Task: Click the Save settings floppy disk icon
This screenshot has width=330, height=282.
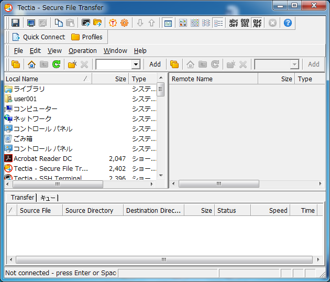Action: pyautogui.click(x=15, y=23)
